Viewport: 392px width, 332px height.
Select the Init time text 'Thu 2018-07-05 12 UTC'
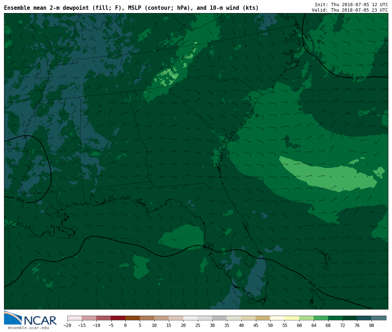tap(359, 5)
